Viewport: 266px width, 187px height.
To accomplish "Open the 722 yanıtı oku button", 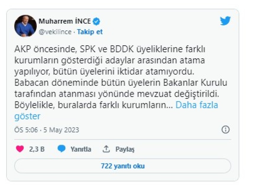I will (x=123, y=166).
